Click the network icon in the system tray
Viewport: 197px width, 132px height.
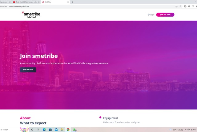[191, 130]
